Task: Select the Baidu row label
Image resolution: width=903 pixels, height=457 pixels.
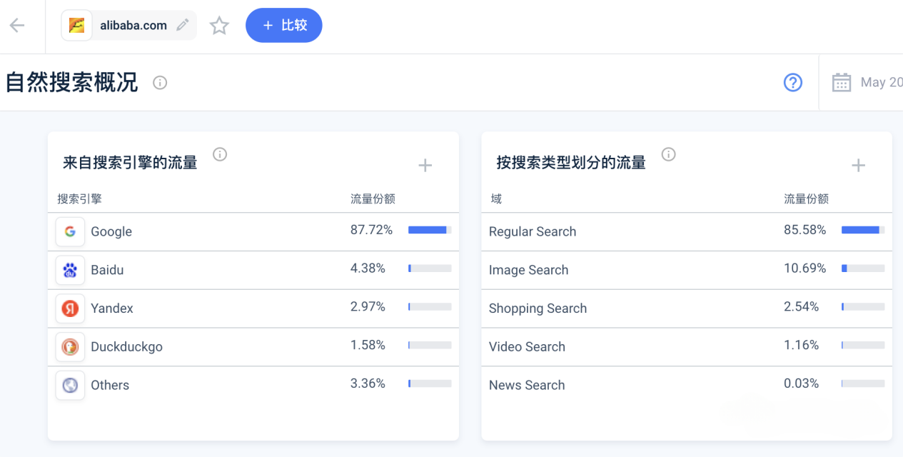Action: 107,270
